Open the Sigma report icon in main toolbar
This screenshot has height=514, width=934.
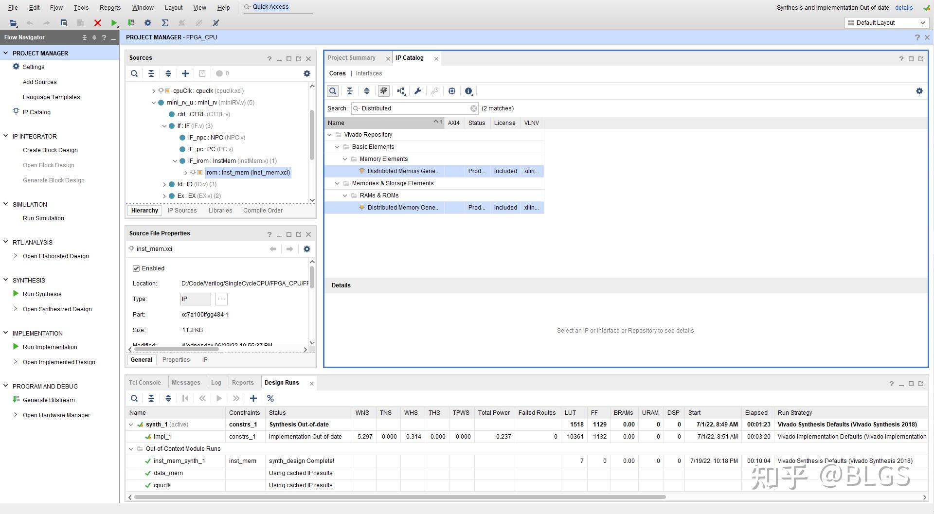[x=165, y=23]
